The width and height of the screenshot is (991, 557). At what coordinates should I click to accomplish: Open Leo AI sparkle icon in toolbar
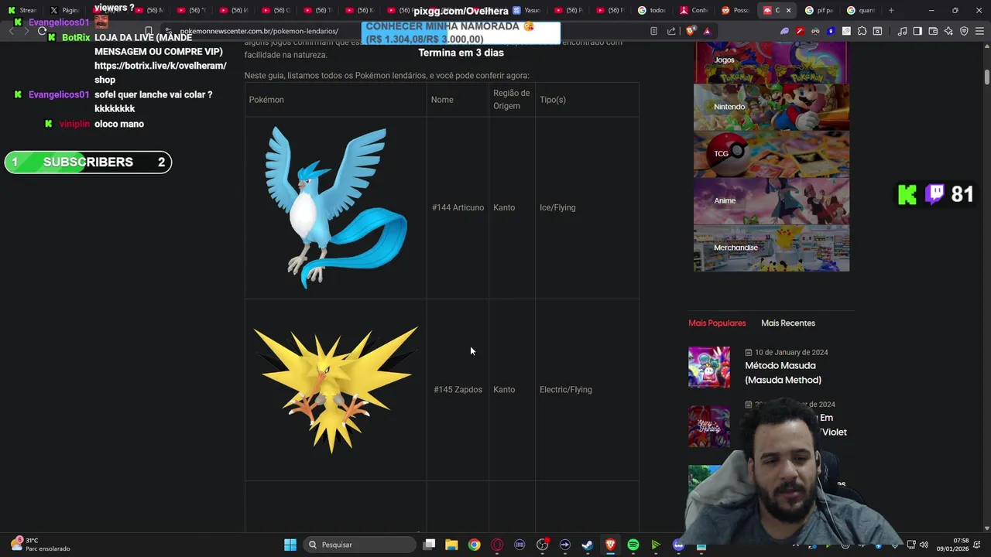click(948, 31)
